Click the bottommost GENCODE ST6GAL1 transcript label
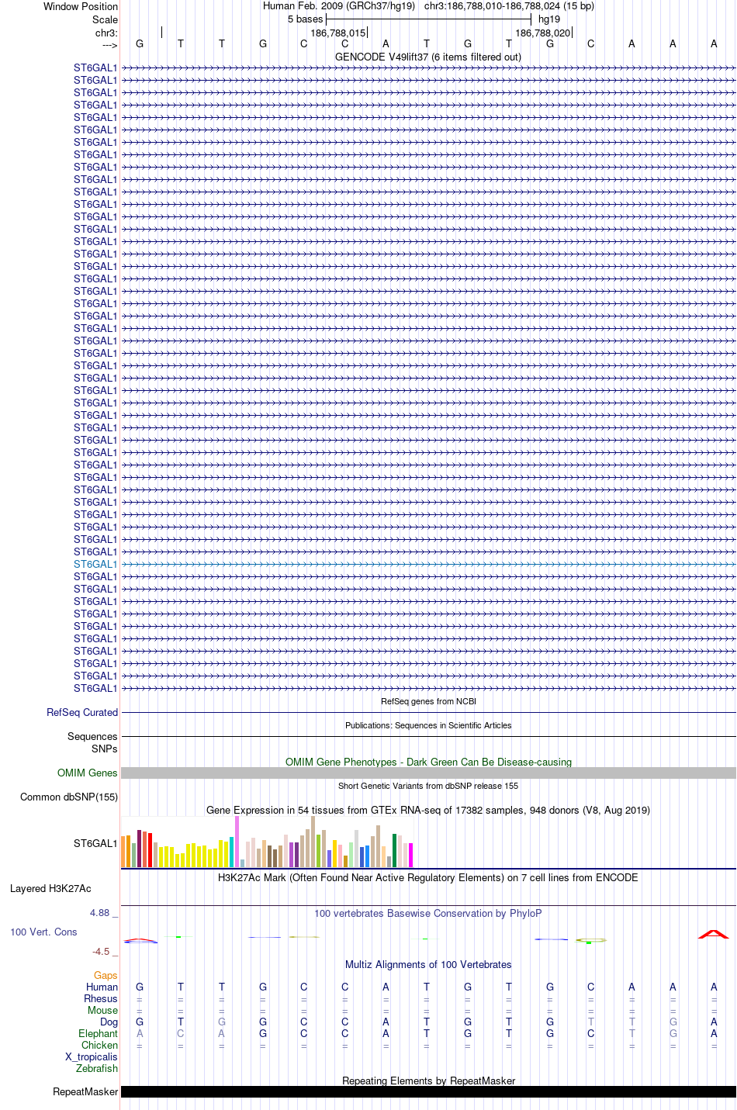The height and width of the screenshot is (1110, 737). tap(95, 688)
